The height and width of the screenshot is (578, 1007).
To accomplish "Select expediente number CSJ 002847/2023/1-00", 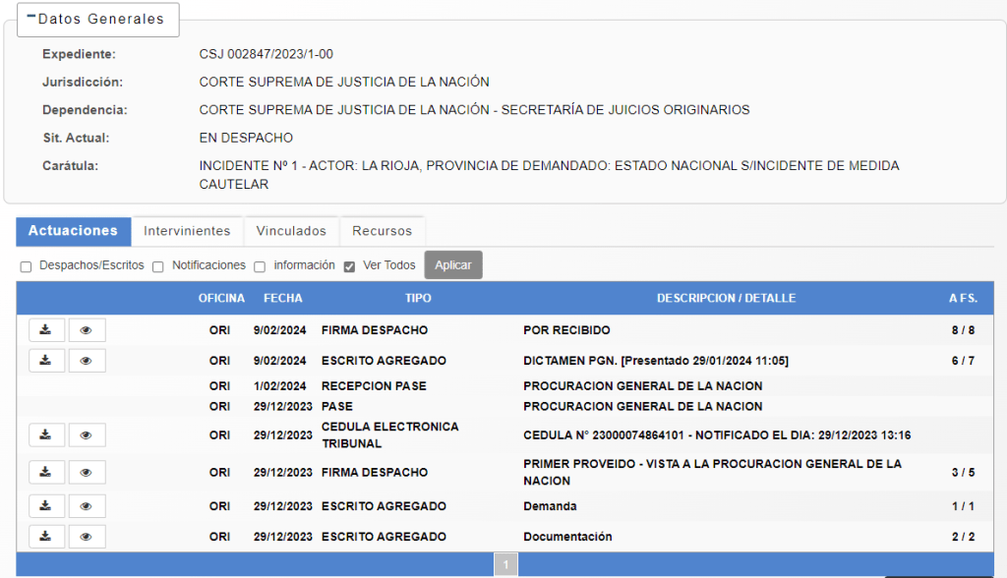I will [x=266, y=54].
